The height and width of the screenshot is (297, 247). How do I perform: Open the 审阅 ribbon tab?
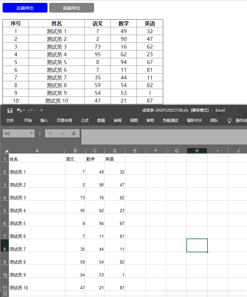pyautogui.click(x=117, y=121)
